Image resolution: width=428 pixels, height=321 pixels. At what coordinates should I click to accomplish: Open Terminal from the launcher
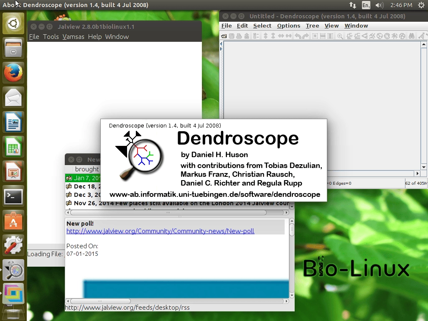coord(13,196)
